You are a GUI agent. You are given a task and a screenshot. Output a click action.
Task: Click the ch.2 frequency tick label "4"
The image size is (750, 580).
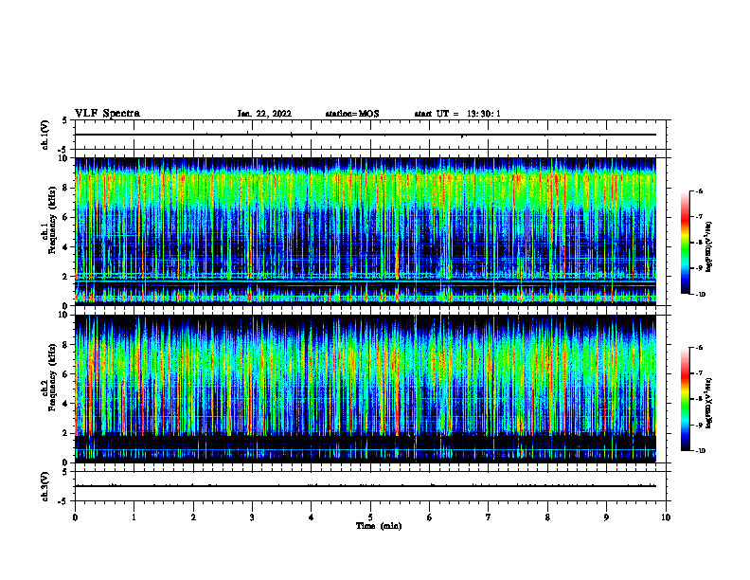point(65,404)
